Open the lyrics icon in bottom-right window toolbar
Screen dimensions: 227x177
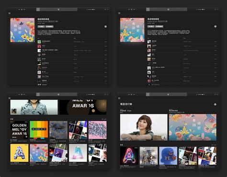tap(215, 95)
